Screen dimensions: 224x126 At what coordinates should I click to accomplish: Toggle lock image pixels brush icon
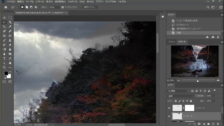180,101
